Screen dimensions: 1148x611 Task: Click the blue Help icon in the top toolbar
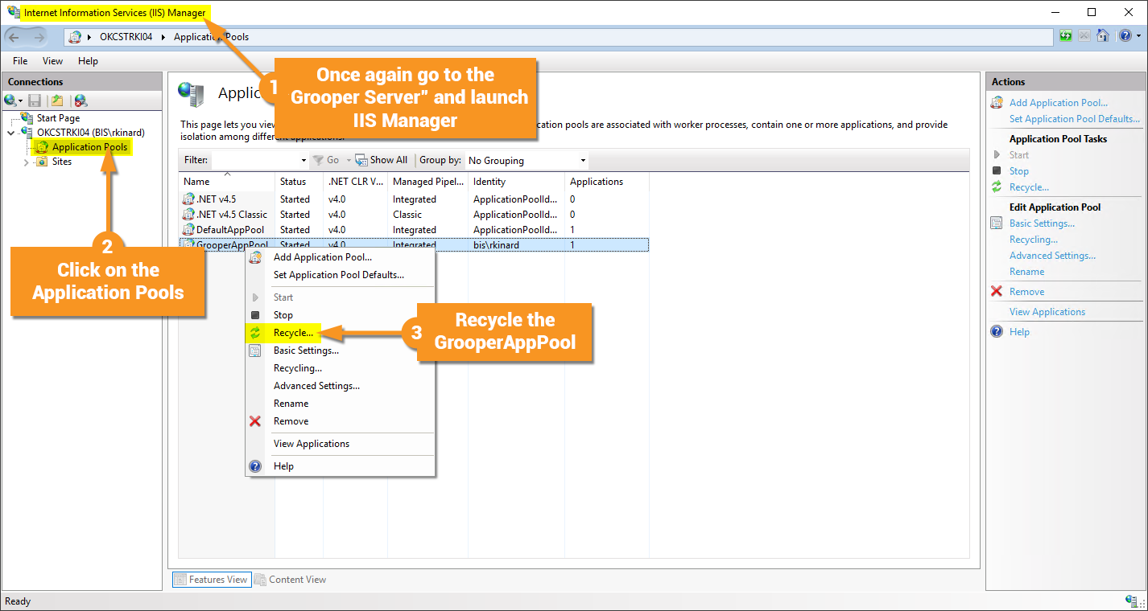click(x=1125, y=36)
